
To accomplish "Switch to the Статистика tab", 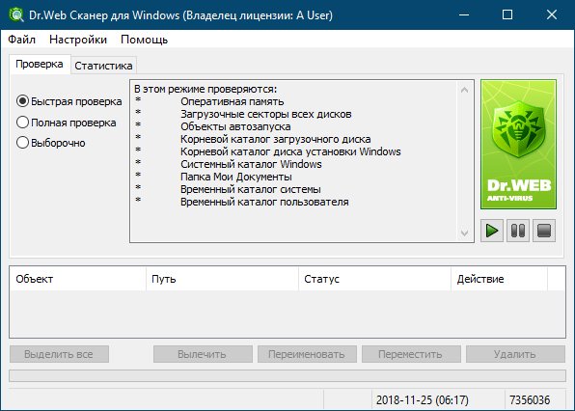I will [103, 66].
